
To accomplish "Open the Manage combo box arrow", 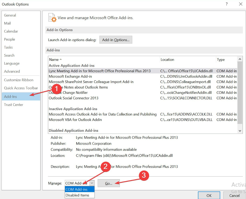I will pyautogui.click(x=92, y=183).
